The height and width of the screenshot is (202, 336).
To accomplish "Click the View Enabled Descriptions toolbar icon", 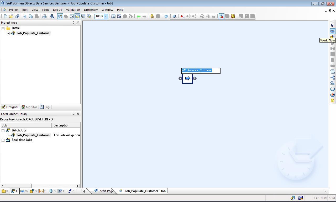I will (x=89, y=16).
